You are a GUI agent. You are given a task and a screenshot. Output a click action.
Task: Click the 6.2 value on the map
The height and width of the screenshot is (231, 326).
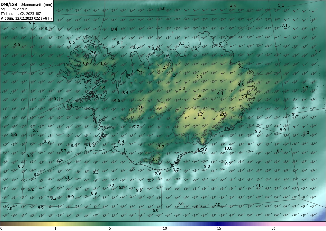coord(31,189)
